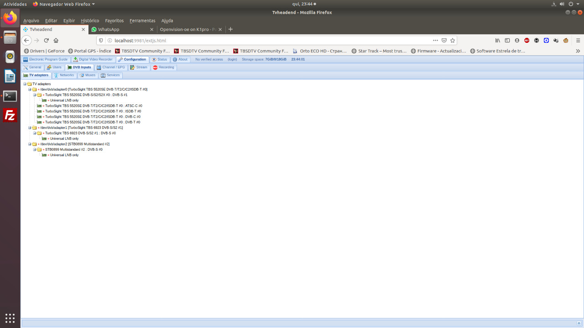Show applications grid in the dock
Viewport: 584px width, 328px height.
[10, 318]
